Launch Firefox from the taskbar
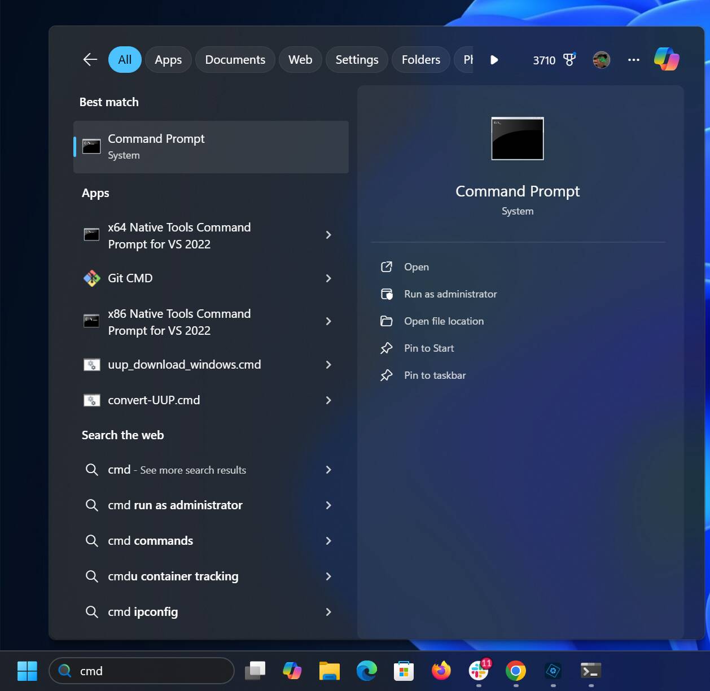Viewport: 710px width, 691px height. 441,671
